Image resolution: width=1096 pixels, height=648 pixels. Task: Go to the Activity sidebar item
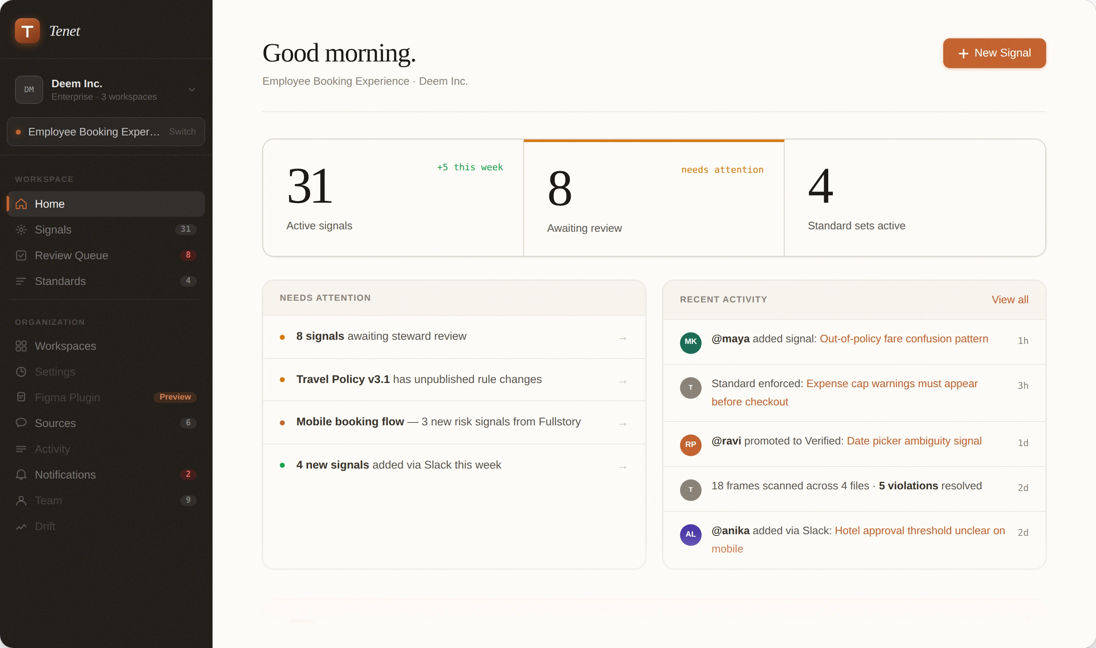[x=52, y=449]
